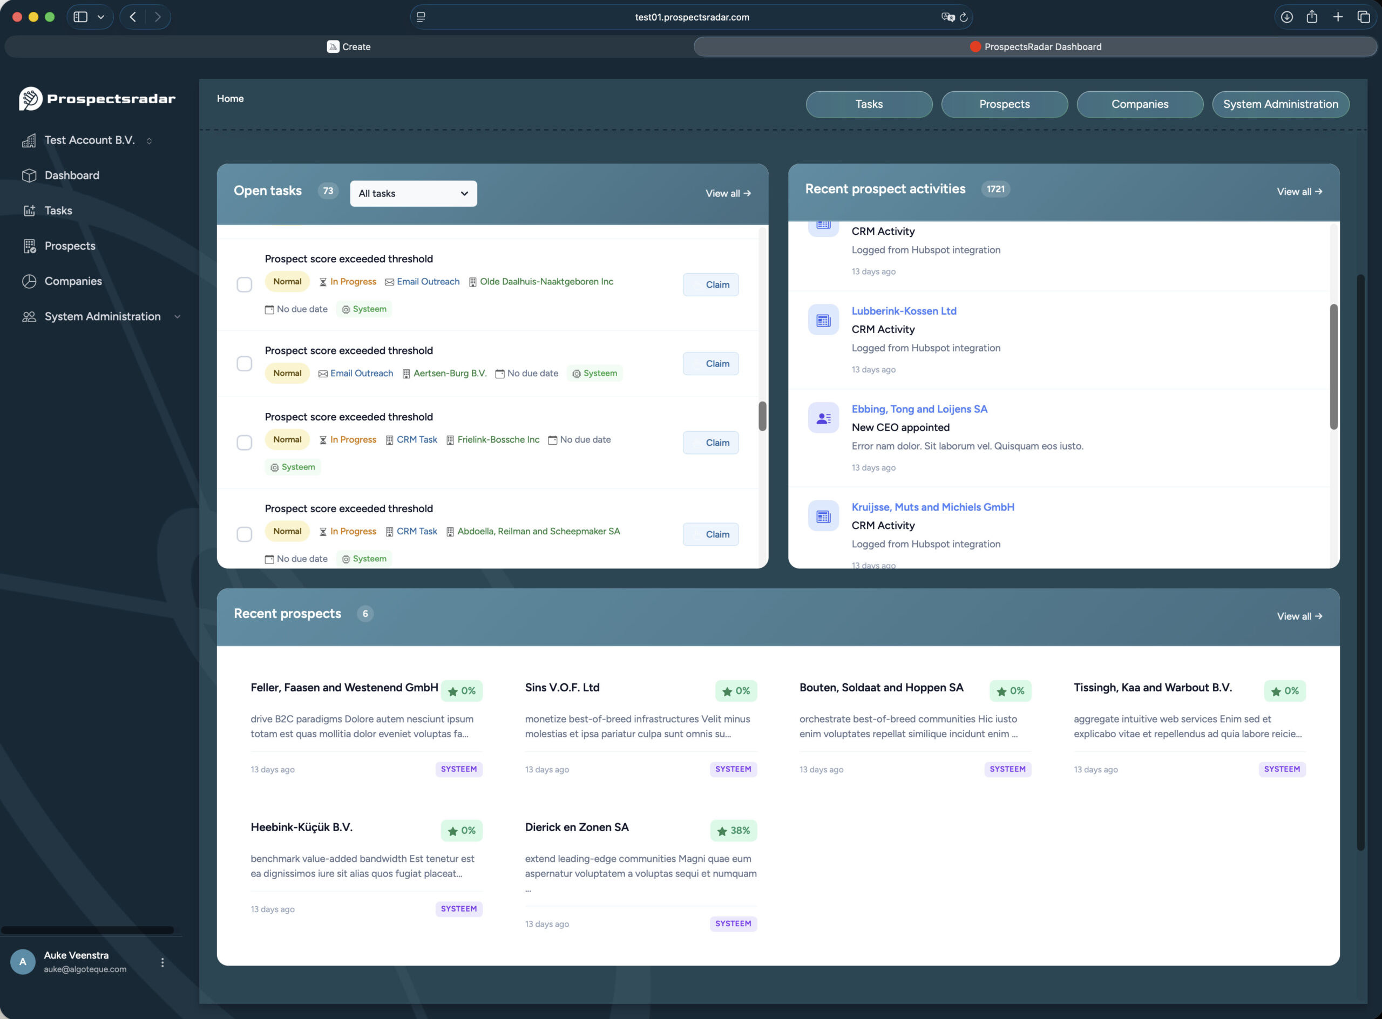
Task: Click the Create icon in the top toolbar
Action: point(333,46)
